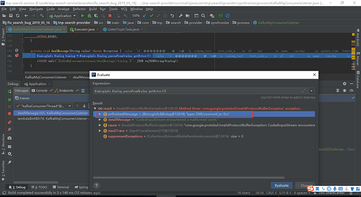Move to next frame with down arrow
This screenshot has width=361, height=197.
[84, 106]
